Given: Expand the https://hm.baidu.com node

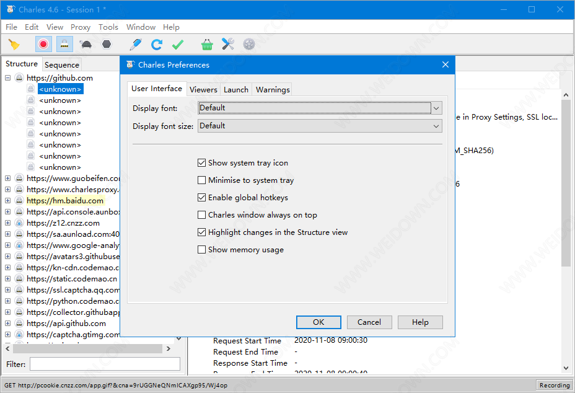Looking at the screenshot, I should [7, 200].
